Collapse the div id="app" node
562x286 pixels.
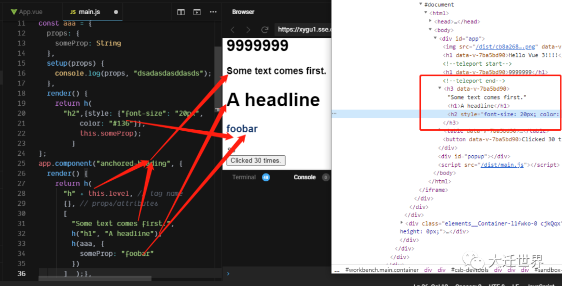(x=436, y=38)
